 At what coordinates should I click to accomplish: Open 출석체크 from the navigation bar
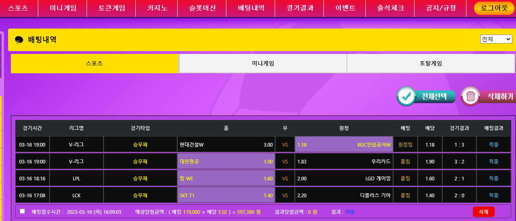pyautogui.click(x=391, y=8)
